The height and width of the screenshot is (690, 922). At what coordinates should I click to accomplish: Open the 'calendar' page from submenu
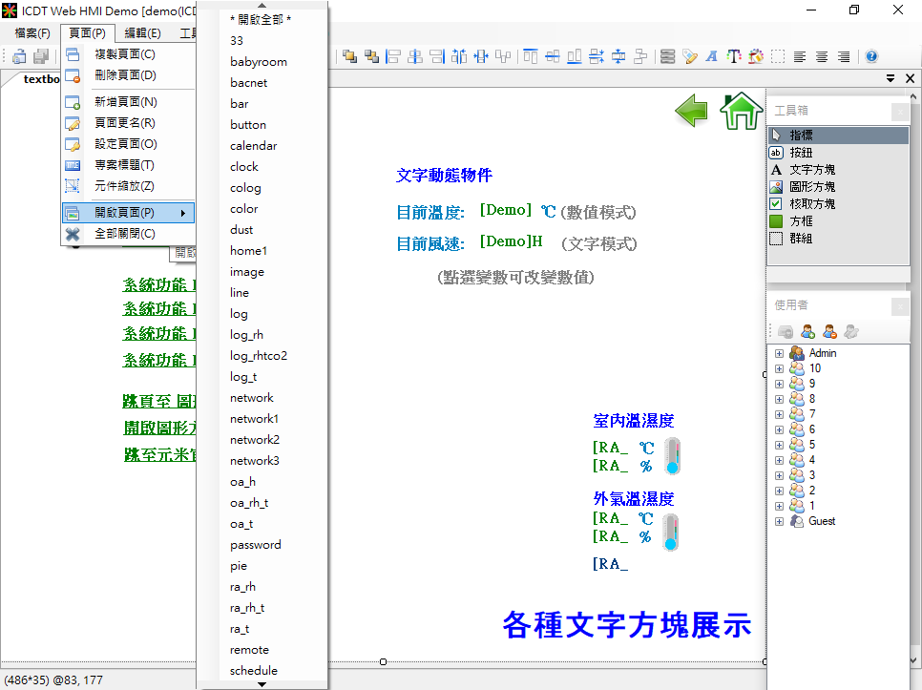253,146
